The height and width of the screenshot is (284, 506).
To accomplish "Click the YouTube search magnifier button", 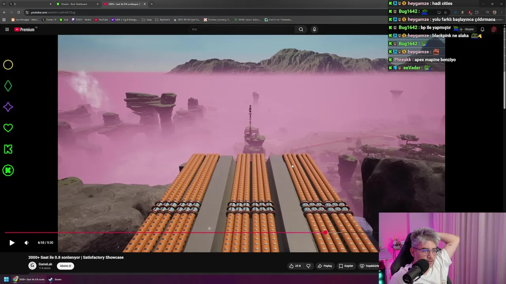I will click(x=301, y=29).
